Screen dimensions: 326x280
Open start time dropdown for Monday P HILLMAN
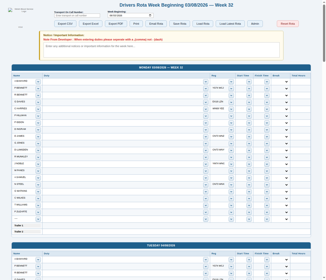(x=249, y=116)
